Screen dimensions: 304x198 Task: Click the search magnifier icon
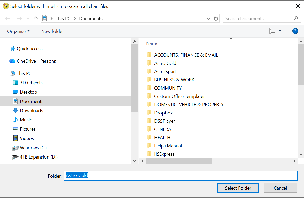pyautogui.click(x=296, y=18)
